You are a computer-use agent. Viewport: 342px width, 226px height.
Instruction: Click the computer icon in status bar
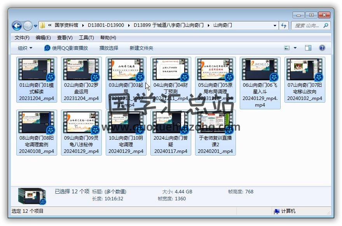[277, 211]
